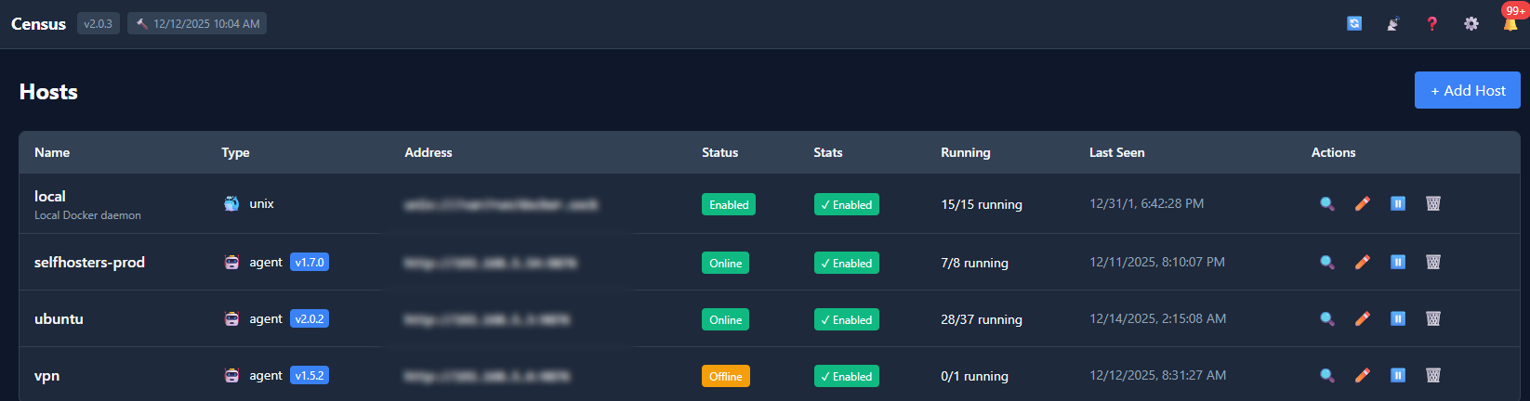Click the Last Seen column header

tap(1116, 152)
